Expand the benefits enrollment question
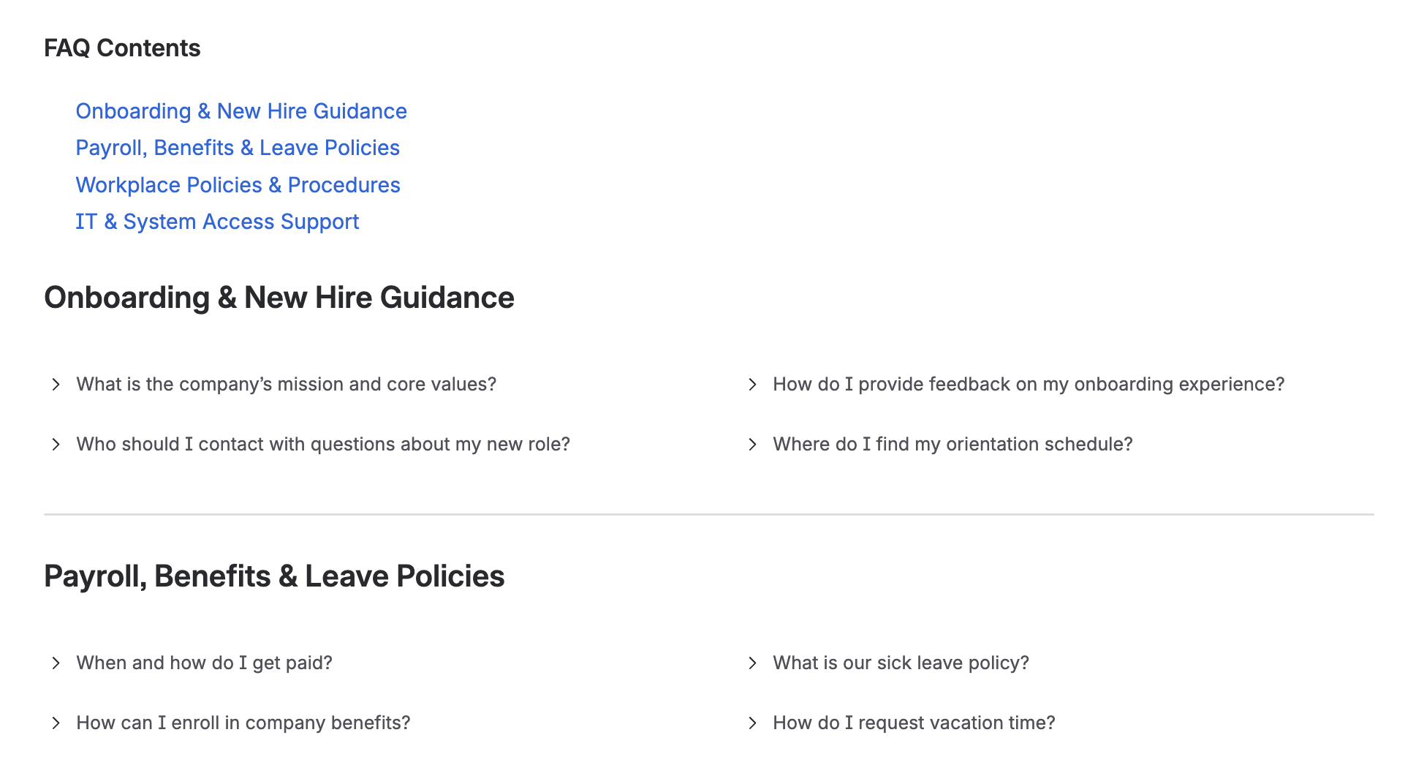The height and width of the screenshot is (784, 1424). click(243, 723)
